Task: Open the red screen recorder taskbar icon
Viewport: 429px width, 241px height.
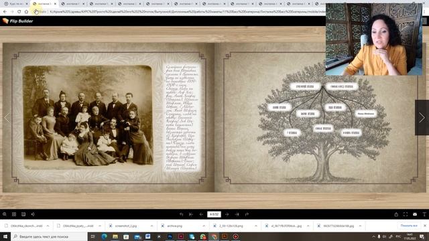Action: point(235,236)
